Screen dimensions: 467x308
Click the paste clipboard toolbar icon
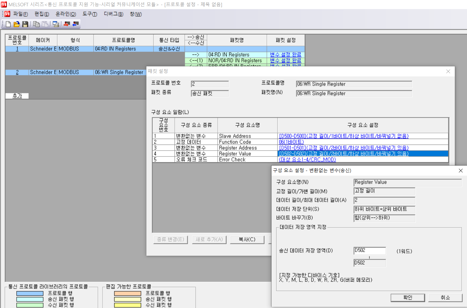[45, 24]
